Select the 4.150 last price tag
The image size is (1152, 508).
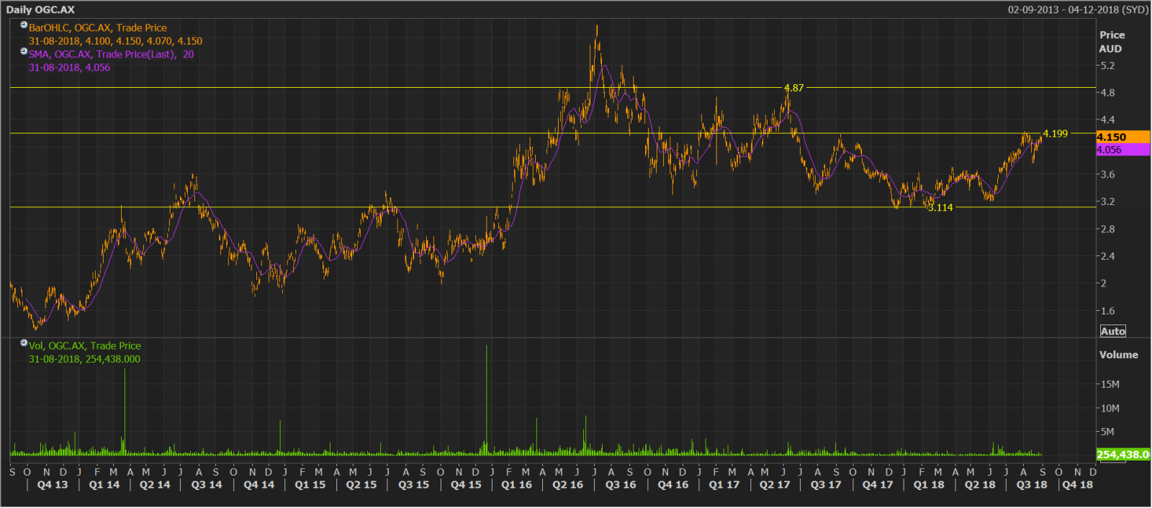1122,137
